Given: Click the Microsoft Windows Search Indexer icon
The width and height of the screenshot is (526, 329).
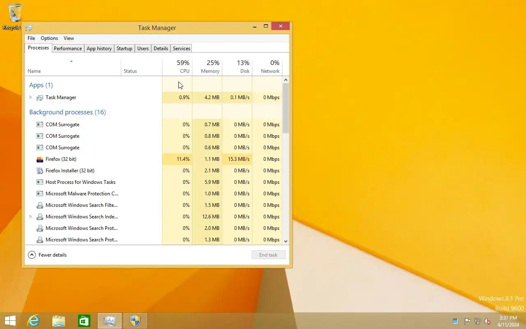Looking at the screenshot, I should click(x=40, y=217).
